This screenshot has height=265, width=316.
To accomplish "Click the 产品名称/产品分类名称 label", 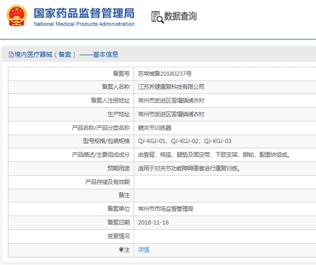I will [101, 128].
